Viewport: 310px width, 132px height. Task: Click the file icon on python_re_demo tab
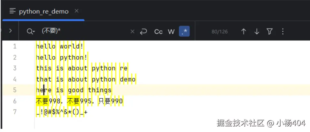[12, 11]
